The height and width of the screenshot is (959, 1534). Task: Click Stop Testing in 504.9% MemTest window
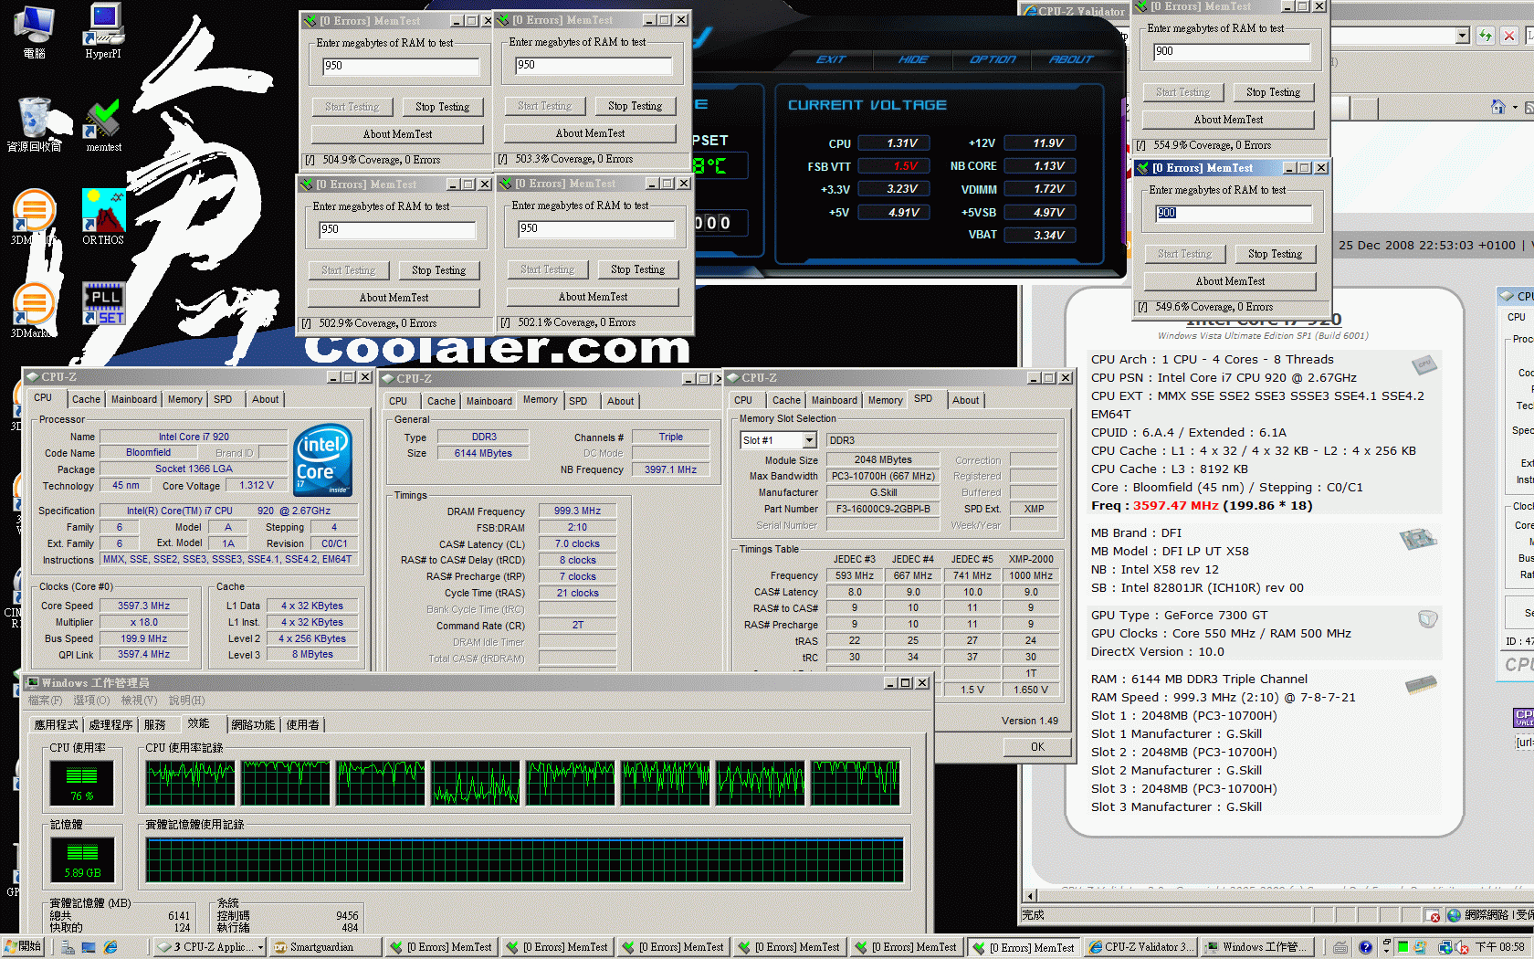442,107
